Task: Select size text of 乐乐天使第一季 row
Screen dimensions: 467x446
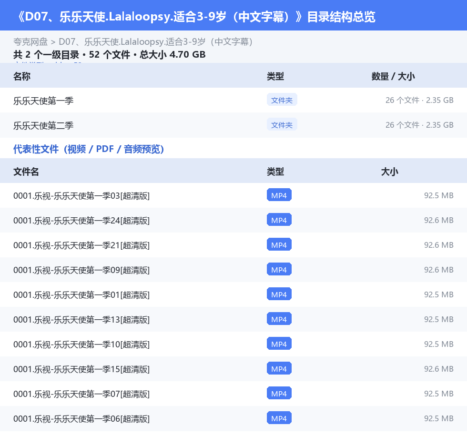Action: tap(419, 100)
